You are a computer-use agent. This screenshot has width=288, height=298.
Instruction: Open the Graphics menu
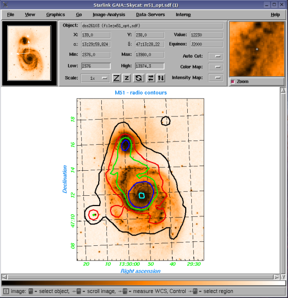(x=56, y=15)
